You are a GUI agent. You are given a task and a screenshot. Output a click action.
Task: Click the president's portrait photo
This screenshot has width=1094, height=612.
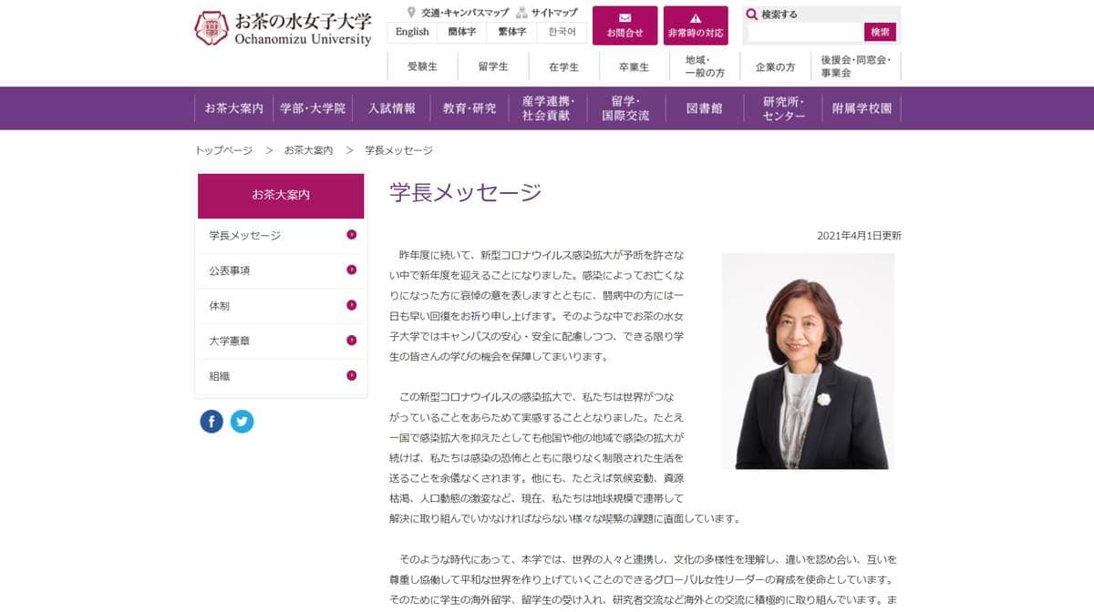[807, 362]
